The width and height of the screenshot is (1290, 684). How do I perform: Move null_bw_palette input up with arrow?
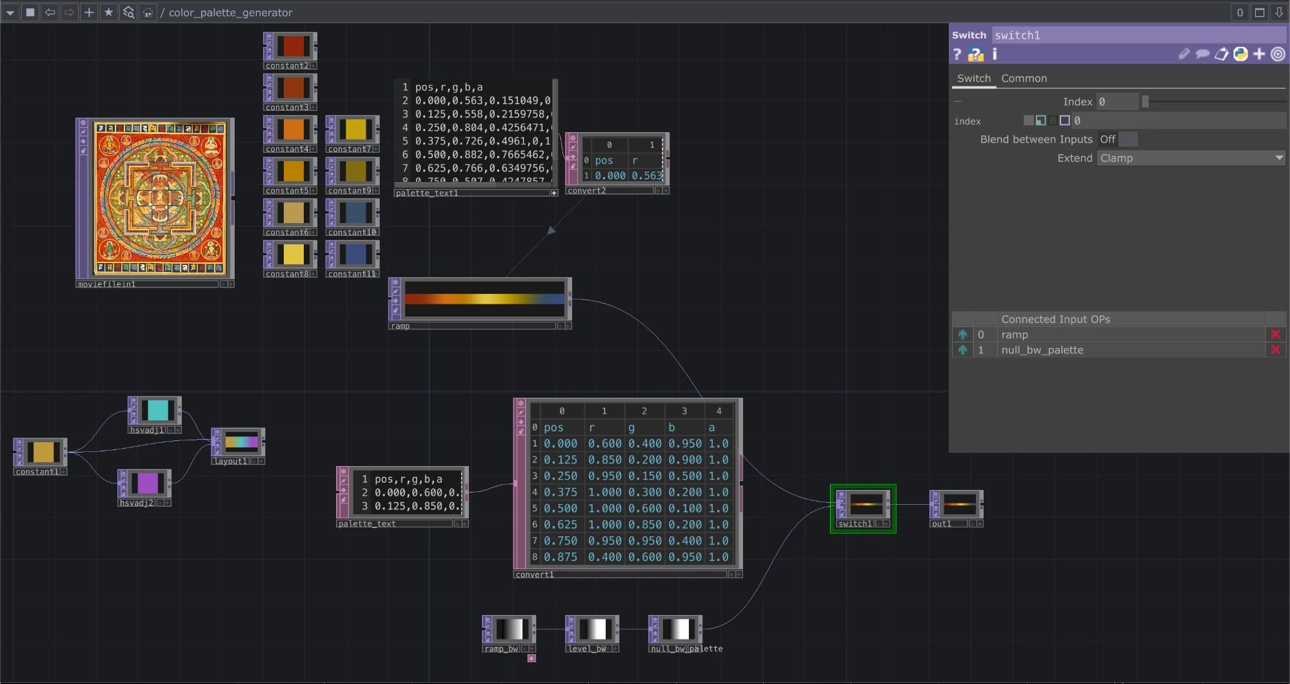962,350
